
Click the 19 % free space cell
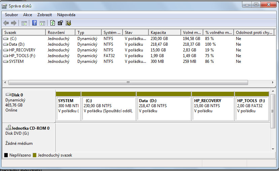pos(209,50)
